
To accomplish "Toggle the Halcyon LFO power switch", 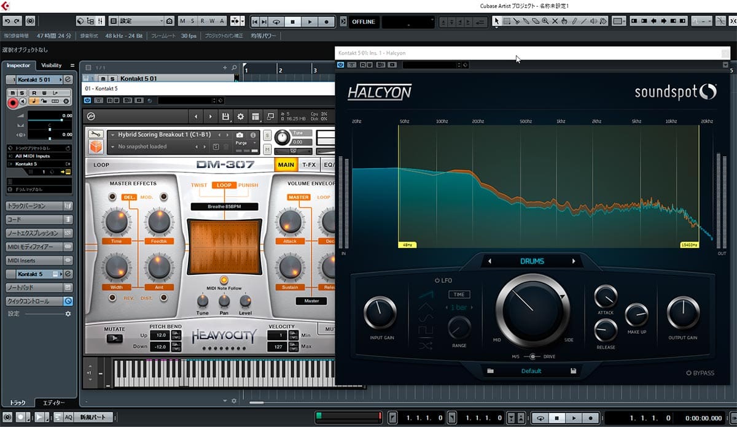I will click(437, 280).
